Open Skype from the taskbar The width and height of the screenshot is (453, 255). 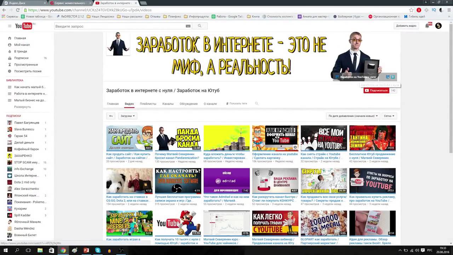coord(98,250)
